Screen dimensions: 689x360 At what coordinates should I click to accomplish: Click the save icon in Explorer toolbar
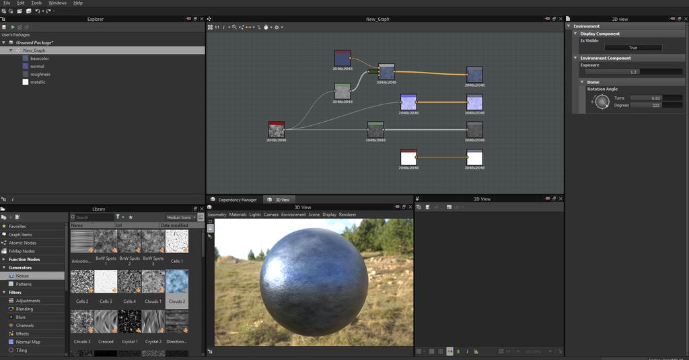click(4, 27)
